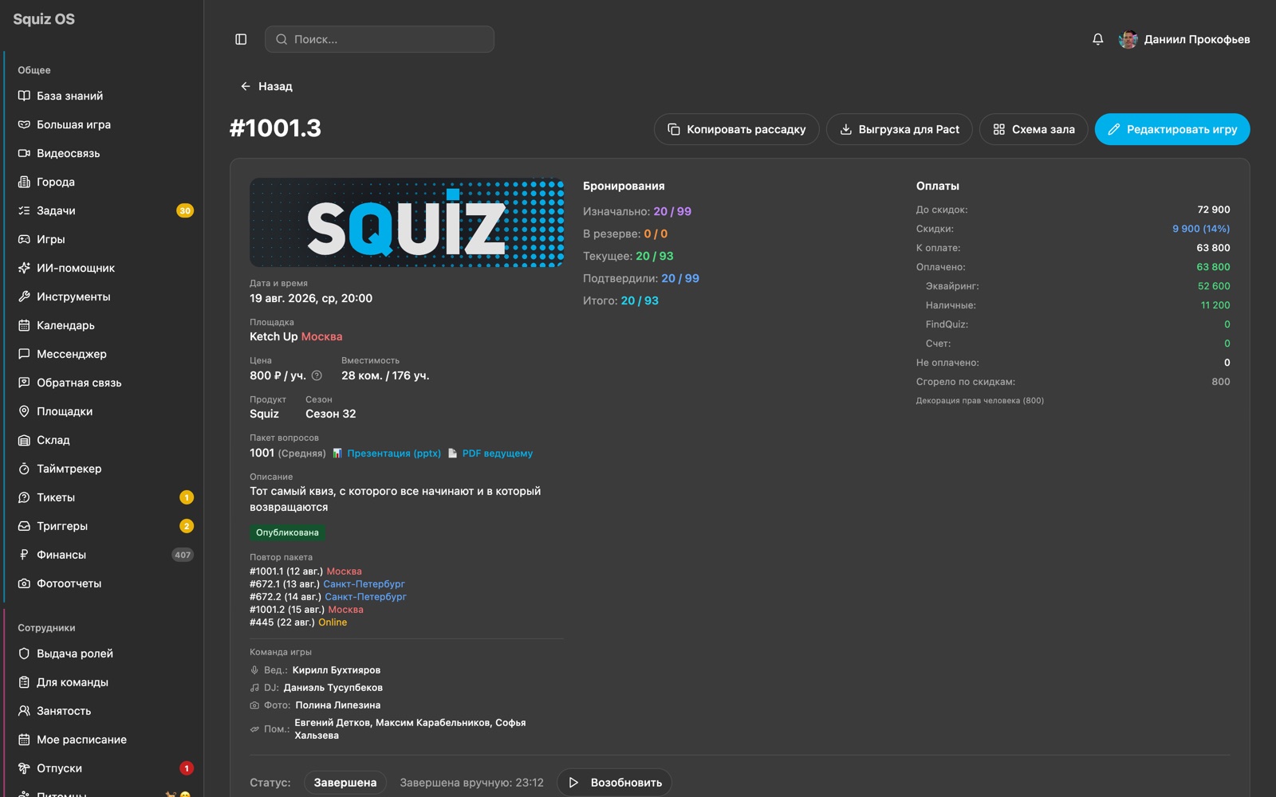Screen dimensions: 1276x797
Task: Open «Схема зала» hall layout
Action: click(x=1034, y=129)
